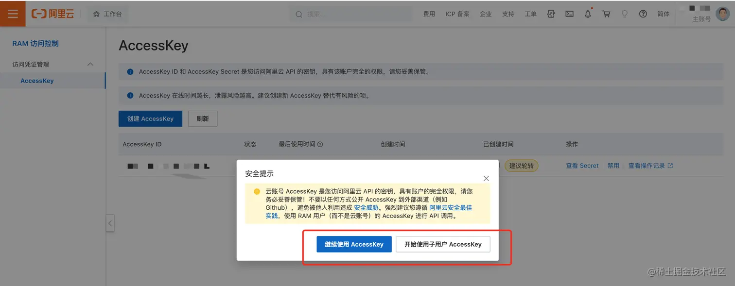Open the notification bell

[588, 14]
